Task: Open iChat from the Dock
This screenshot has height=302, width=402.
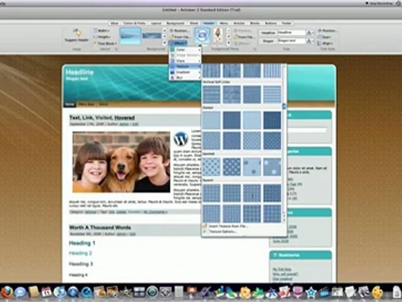Action: [20, 292]
